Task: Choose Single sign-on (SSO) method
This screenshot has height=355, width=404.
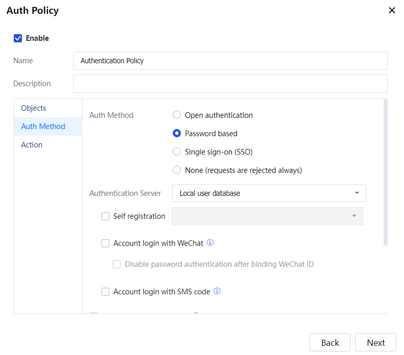Action: [x=177, y=152]
